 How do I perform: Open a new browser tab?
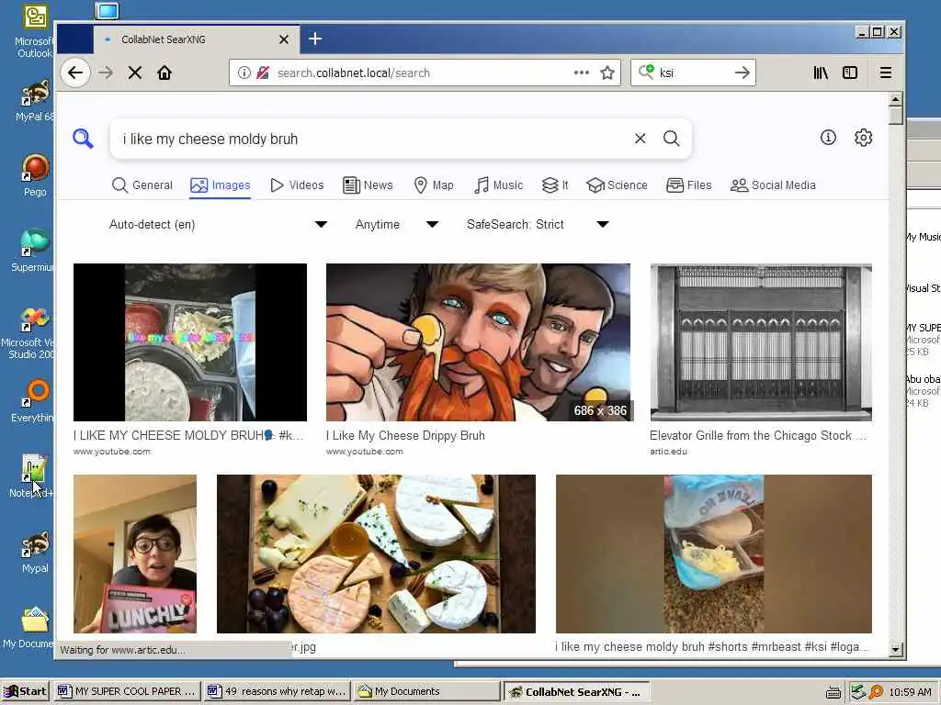315,39
